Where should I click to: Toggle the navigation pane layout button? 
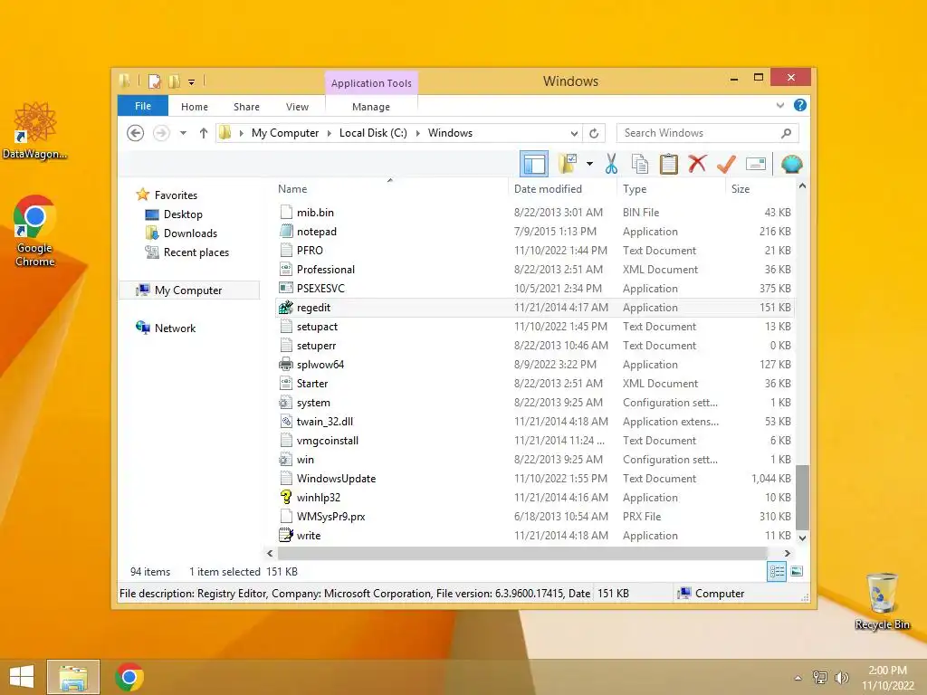tap(534, 164)
